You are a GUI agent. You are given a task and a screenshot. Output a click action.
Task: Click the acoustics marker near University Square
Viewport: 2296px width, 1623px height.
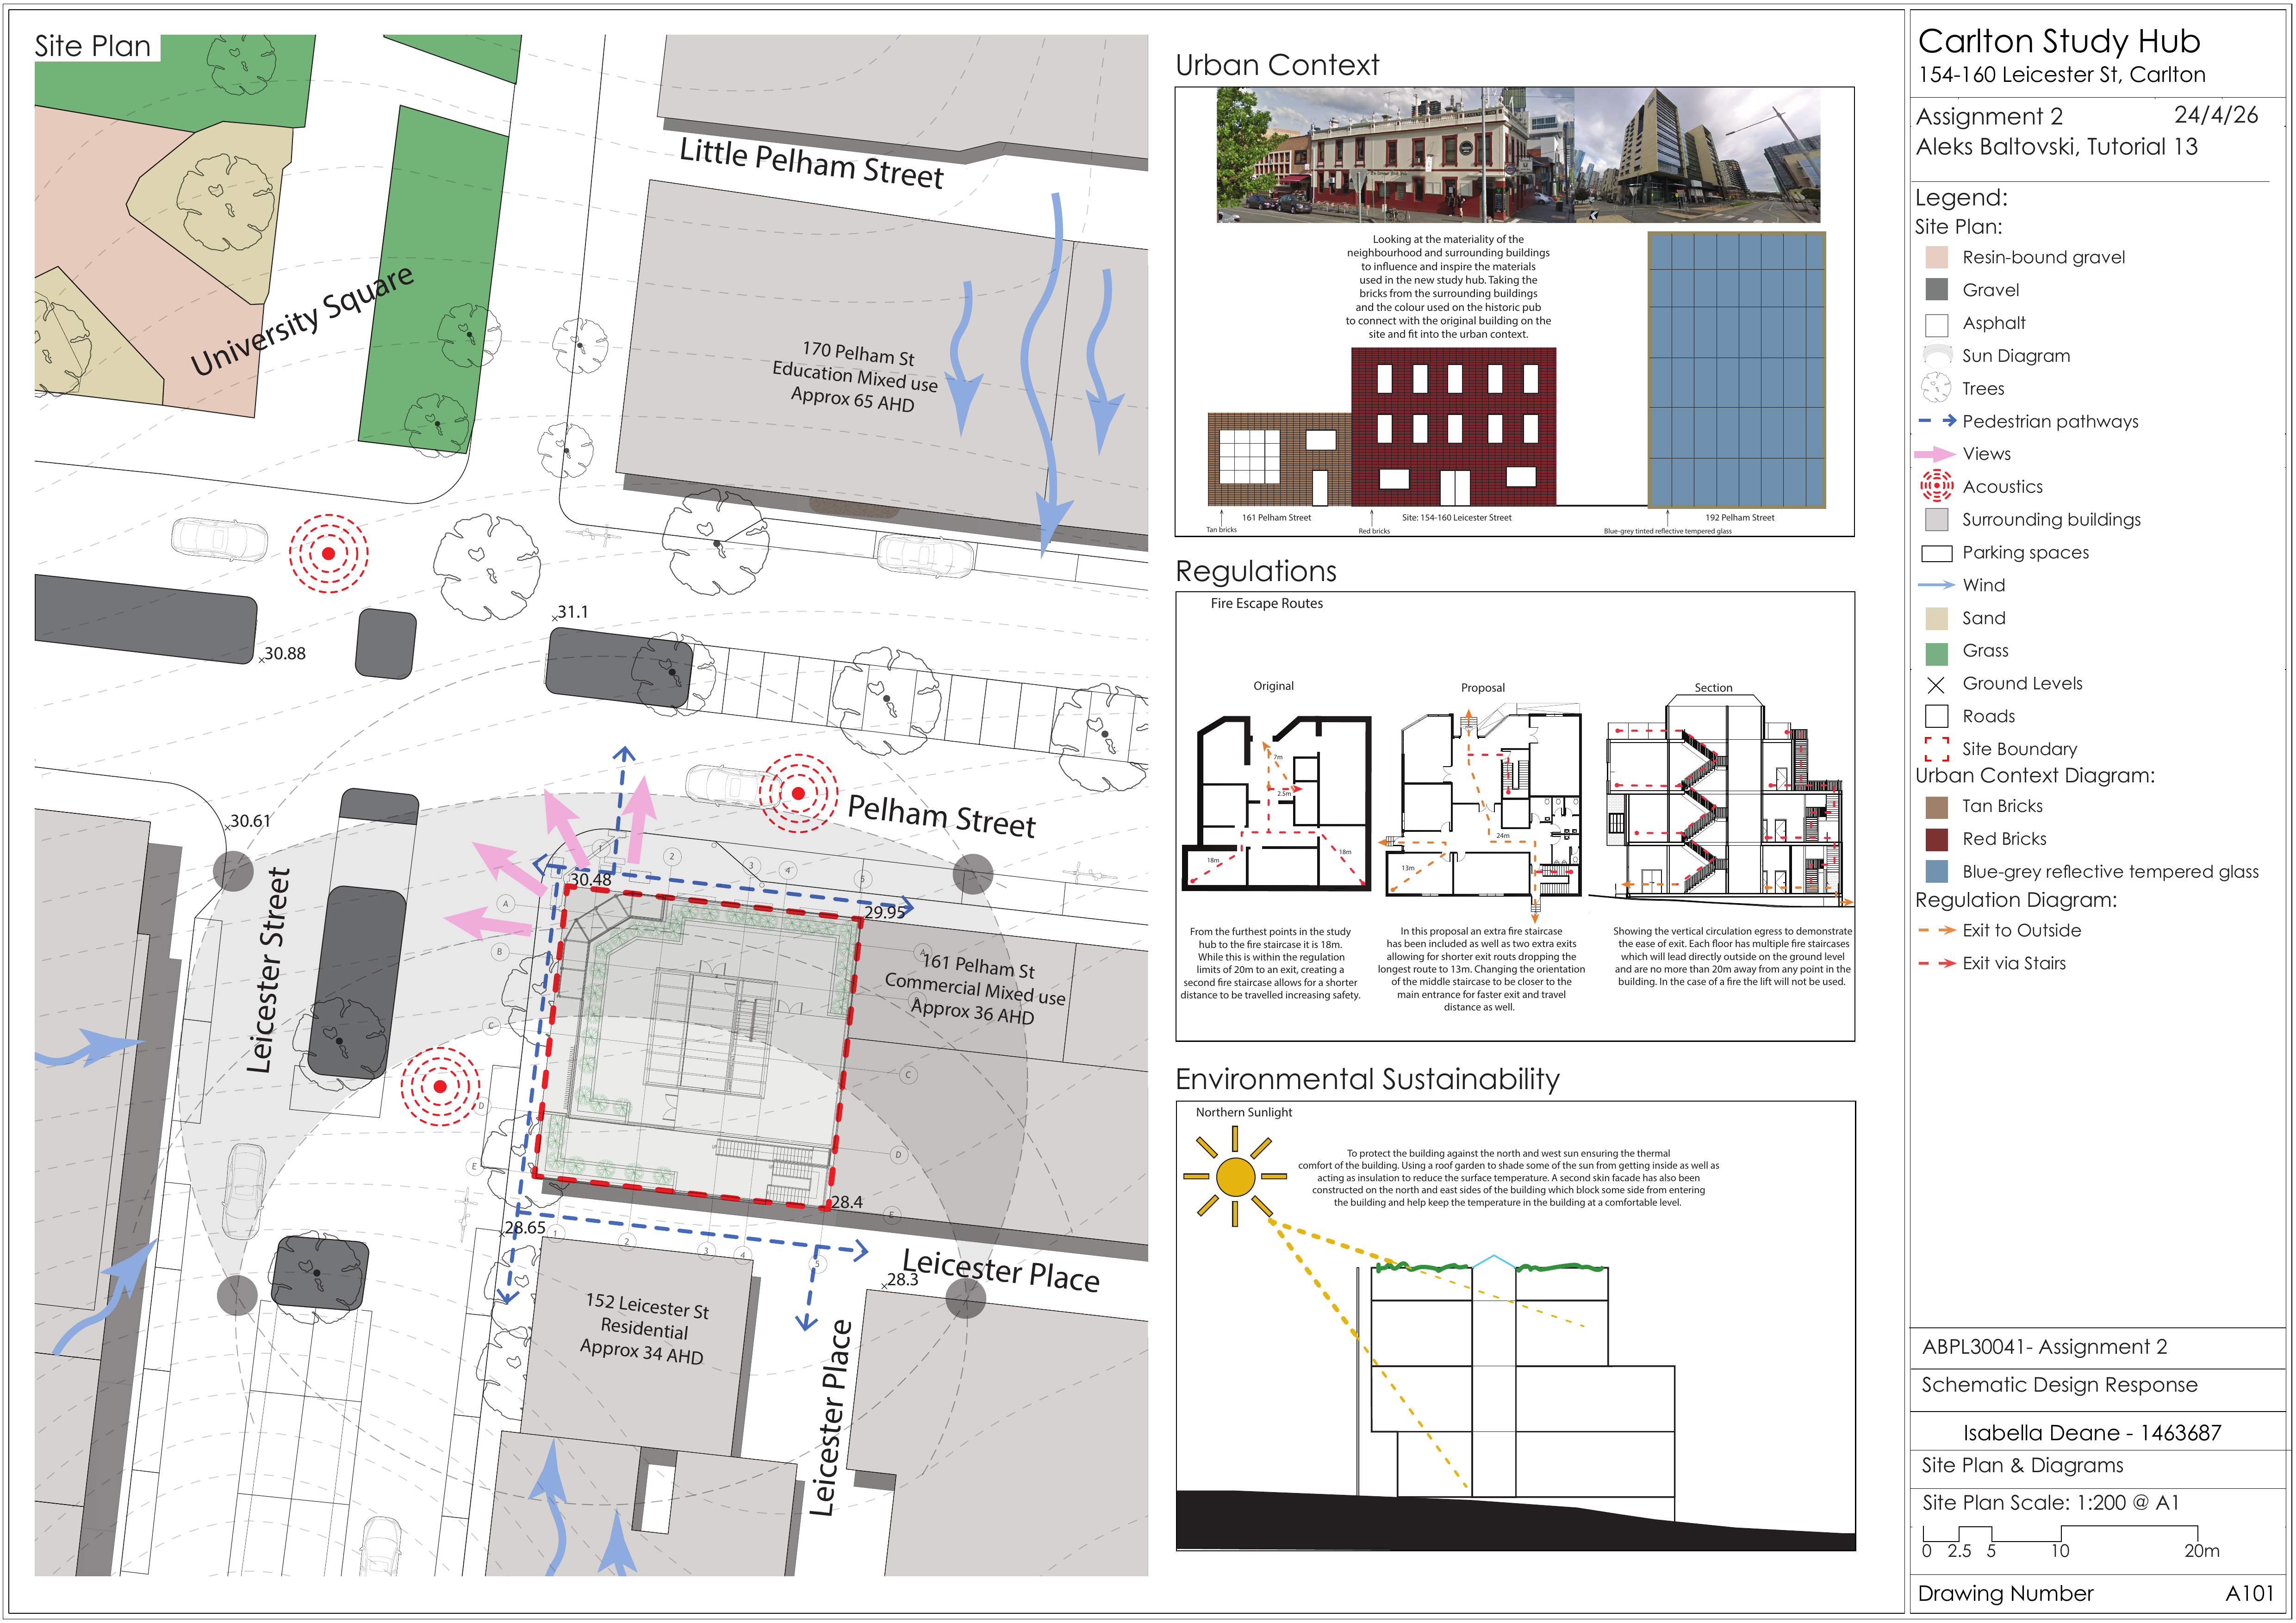tap(328, 553)
